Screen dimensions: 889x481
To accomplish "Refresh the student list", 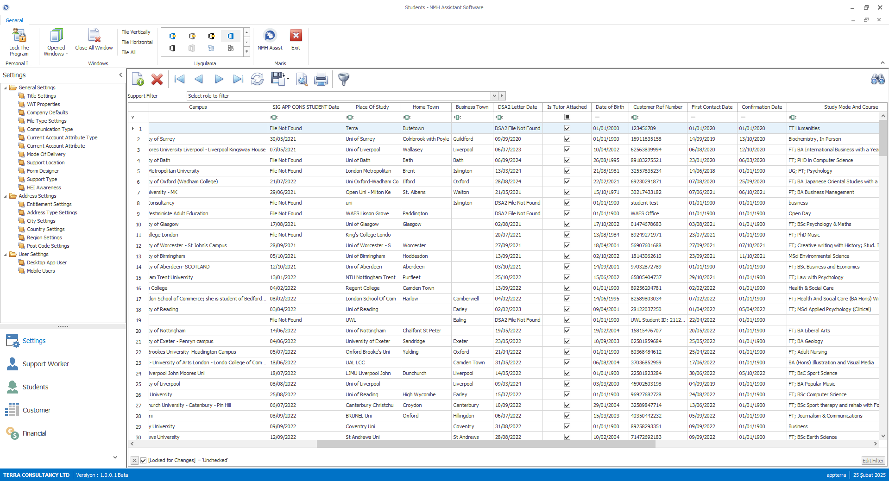I will (x=257, y=79).
